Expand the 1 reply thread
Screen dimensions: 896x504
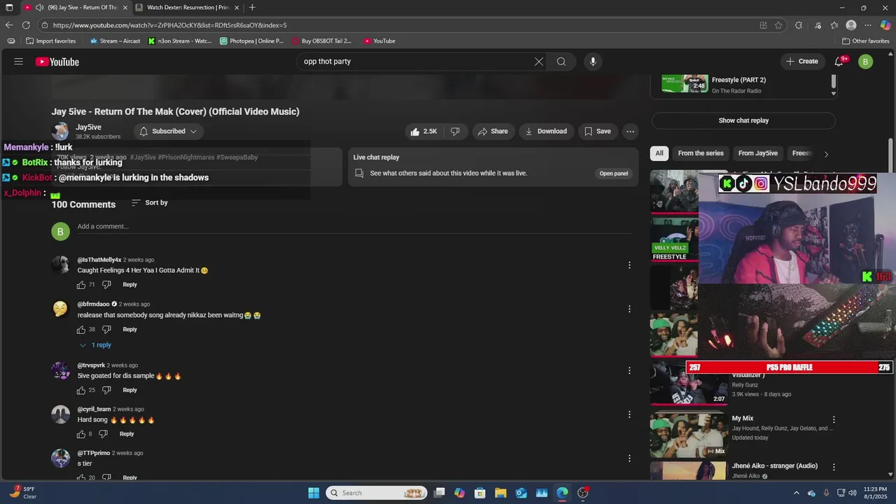(x=95, y=345)
